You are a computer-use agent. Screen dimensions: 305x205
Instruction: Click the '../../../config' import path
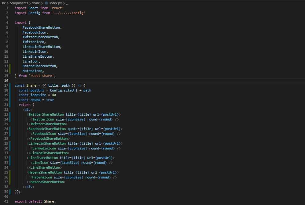(x=68, y=13)
